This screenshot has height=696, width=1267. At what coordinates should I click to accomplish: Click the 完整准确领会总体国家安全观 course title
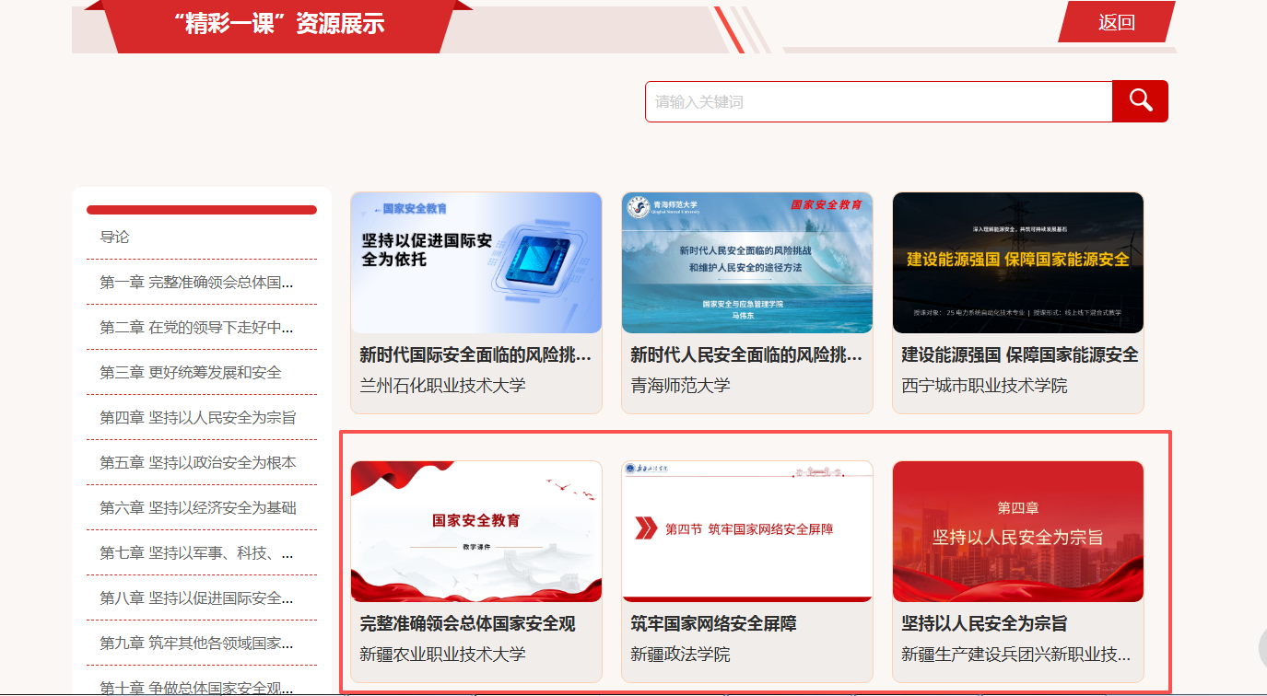[x=467, y=623]
